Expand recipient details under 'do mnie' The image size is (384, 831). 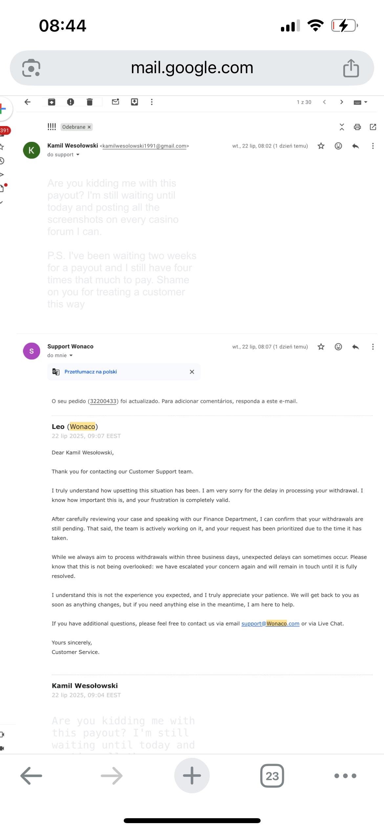pyautogui.click(x=71, y=355)
